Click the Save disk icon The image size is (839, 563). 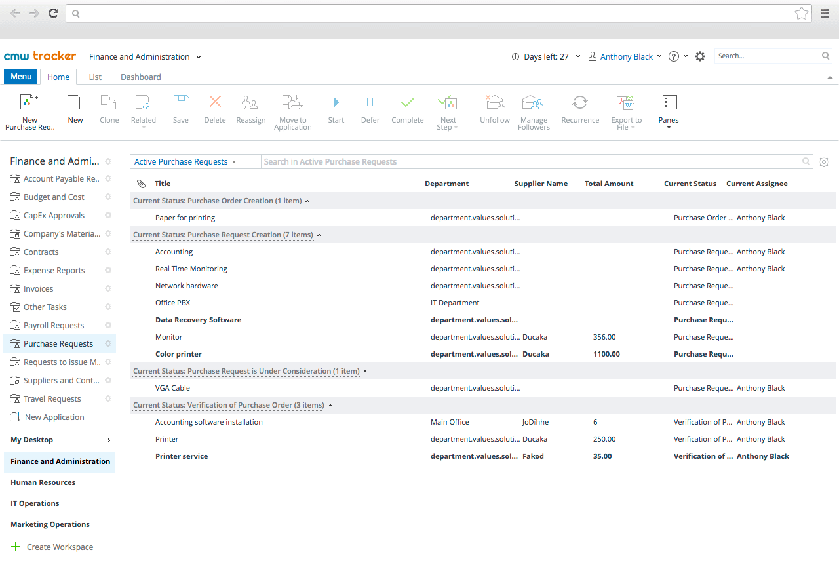[x=181, y=103]
